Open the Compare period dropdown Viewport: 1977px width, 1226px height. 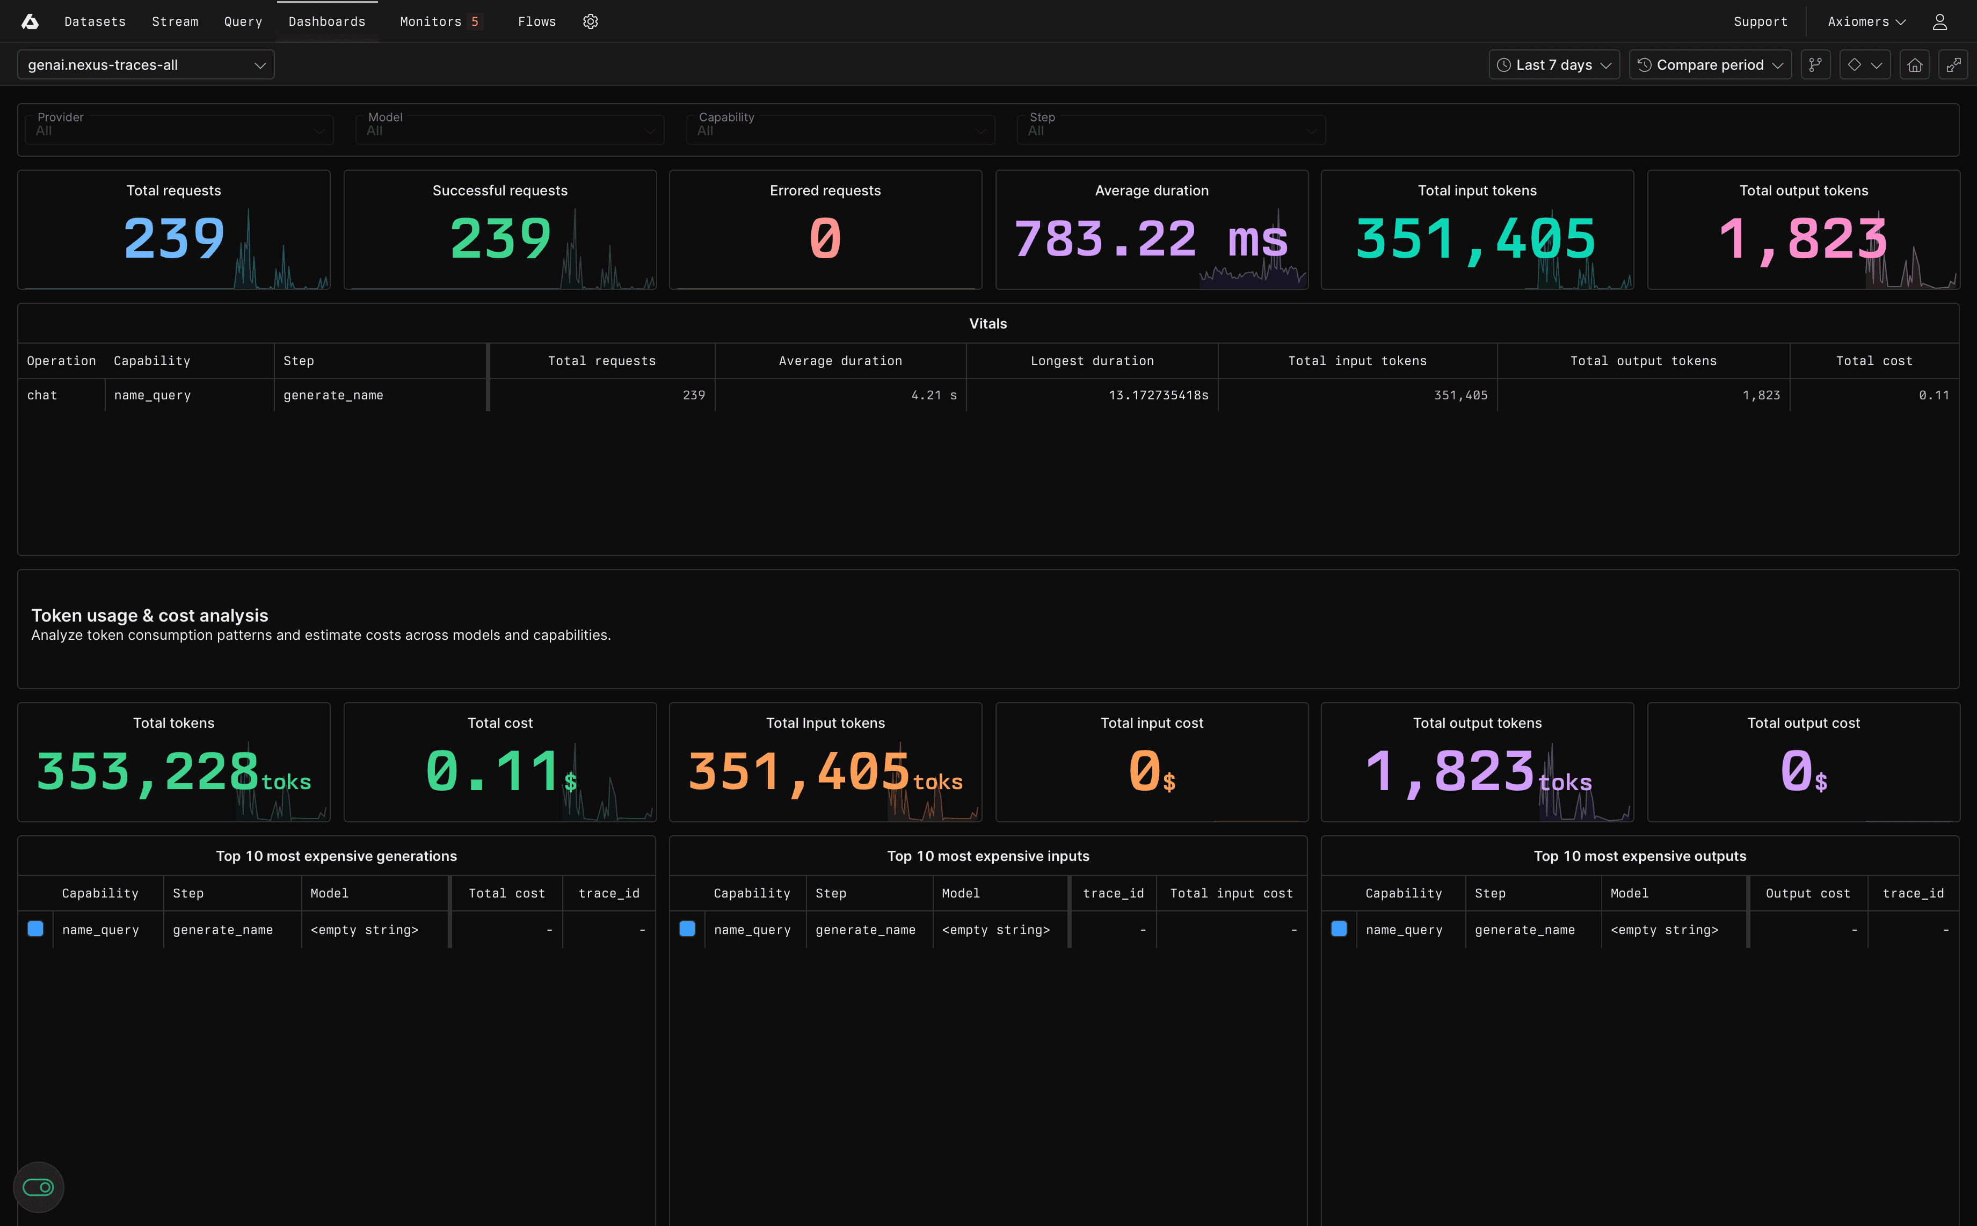1710,65
